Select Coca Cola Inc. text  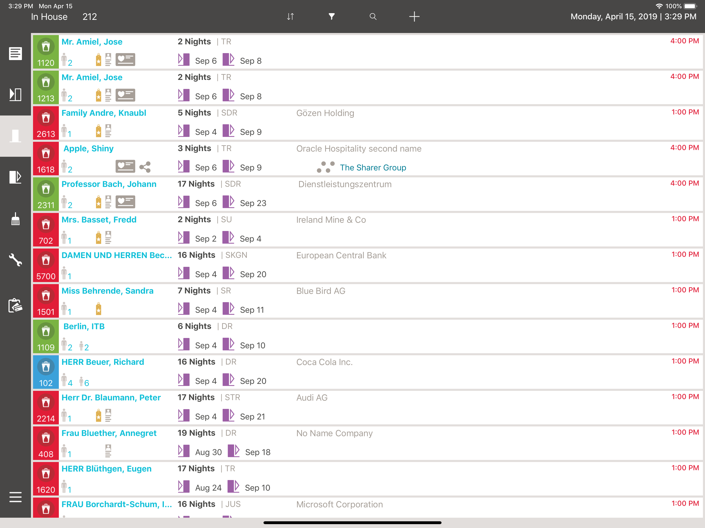324,362
